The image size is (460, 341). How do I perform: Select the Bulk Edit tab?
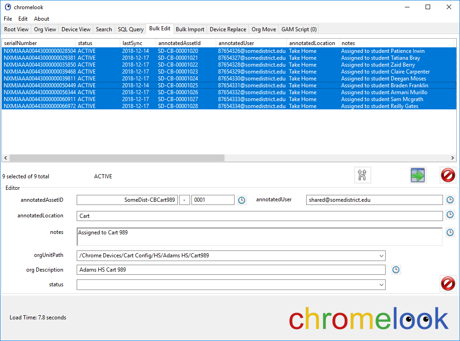160,28
